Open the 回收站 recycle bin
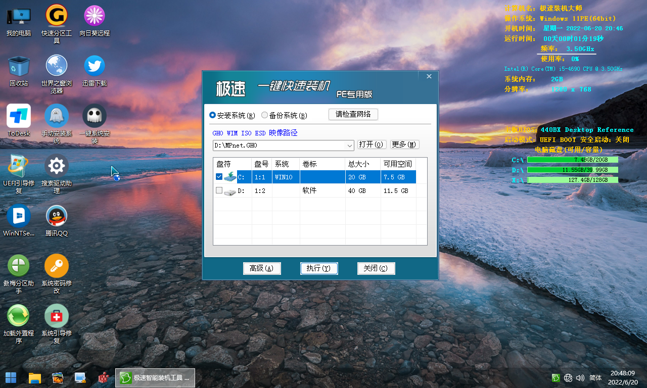 pos(19,71)
